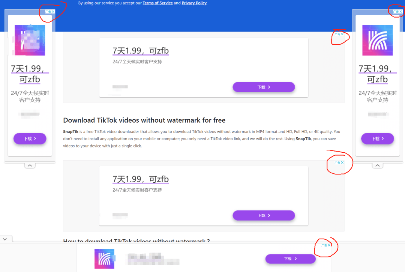The image size is (405, 272).
Task: Open top center ad headline 7天1.99
Action: coord(141,51)
